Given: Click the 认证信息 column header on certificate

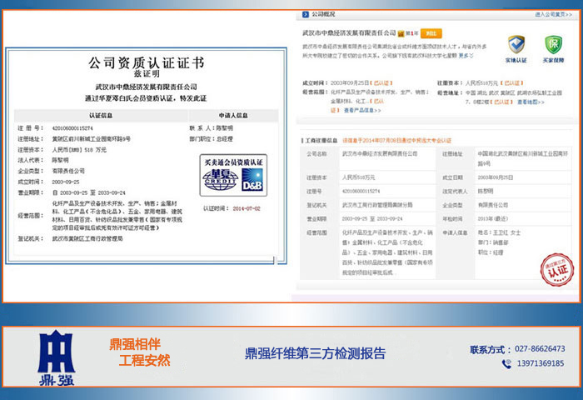Looking at the screenshot, I should (x=101, y=115).
